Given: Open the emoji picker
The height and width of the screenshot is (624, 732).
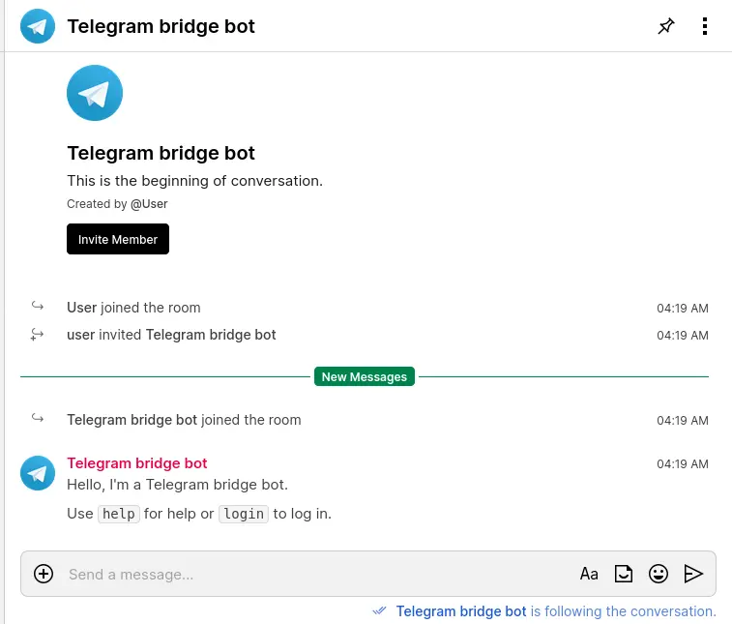Looking at the screenshot, I should (x=659, y=574).
